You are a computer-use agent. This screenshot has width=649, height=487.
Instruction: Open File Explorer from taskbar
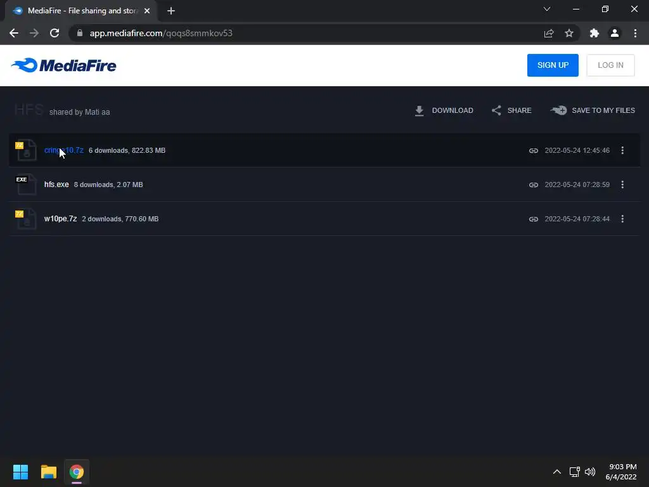pos(48,472)
